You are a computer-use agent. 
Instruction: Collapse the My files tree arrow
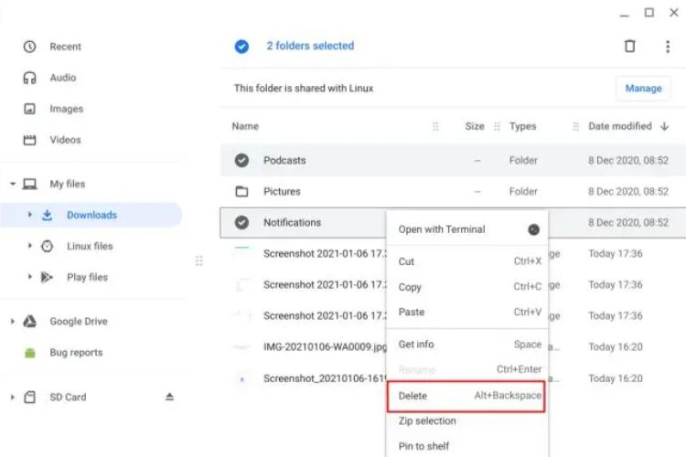[13, 184]
